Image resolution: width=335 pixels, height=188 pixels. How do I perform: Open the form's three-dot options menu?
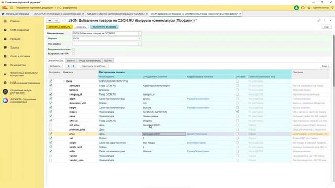coord(325,20)
